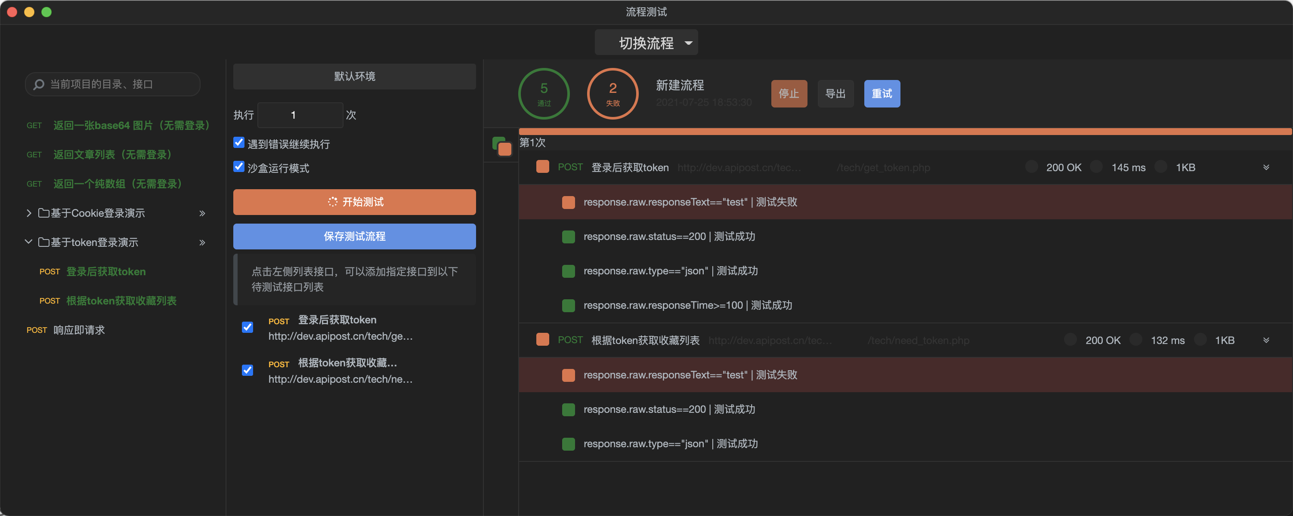Click the overlapping green-orange result squares icon
The width and height of the screenshot is (1293, 516).
point(501,146)
